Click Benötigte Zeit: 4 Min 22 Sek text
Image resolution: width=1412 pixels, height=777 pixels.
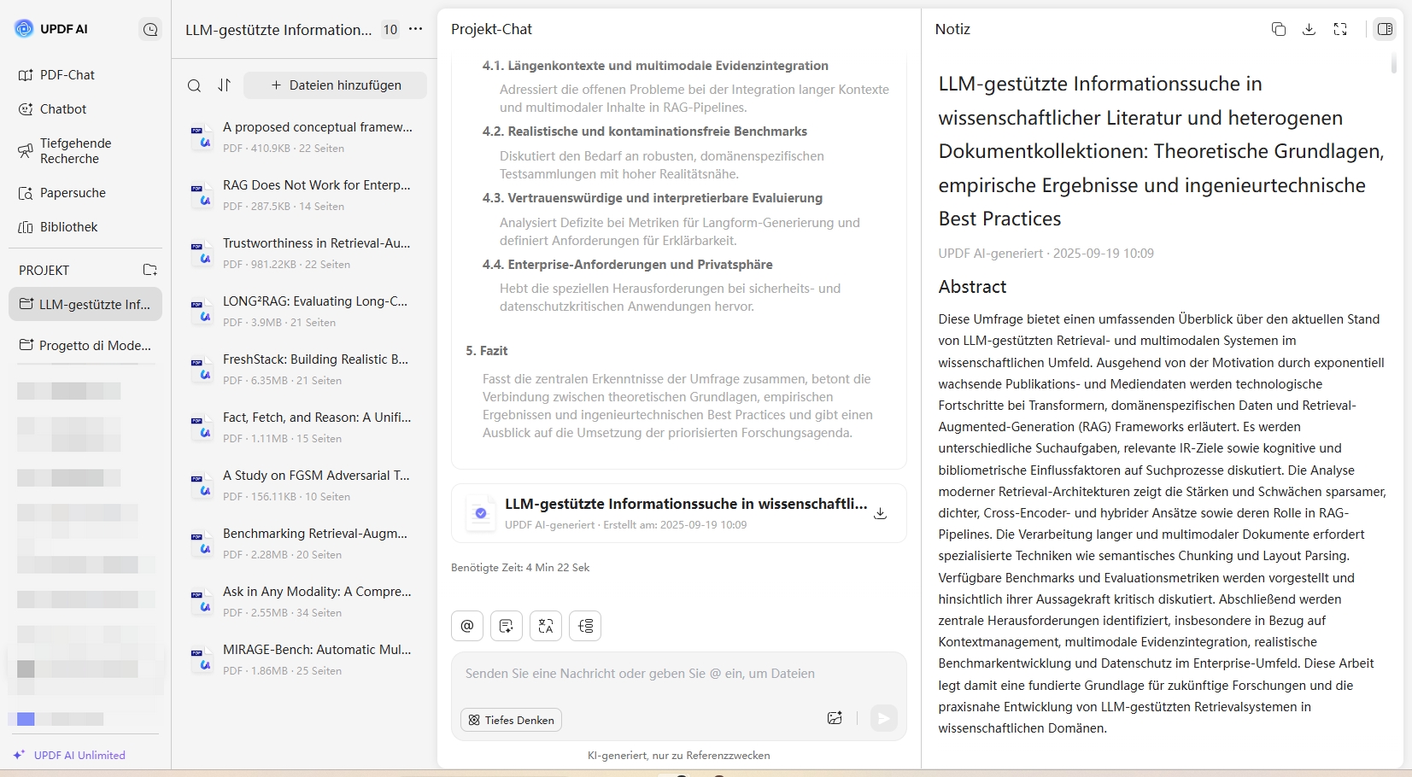(520, 568)
